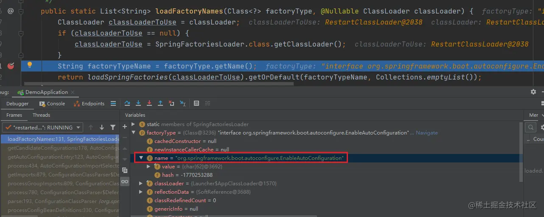This screenshot has width=544, height=217.
Task: Click the @ annotation gutter icon
Action: pos(11,11)
